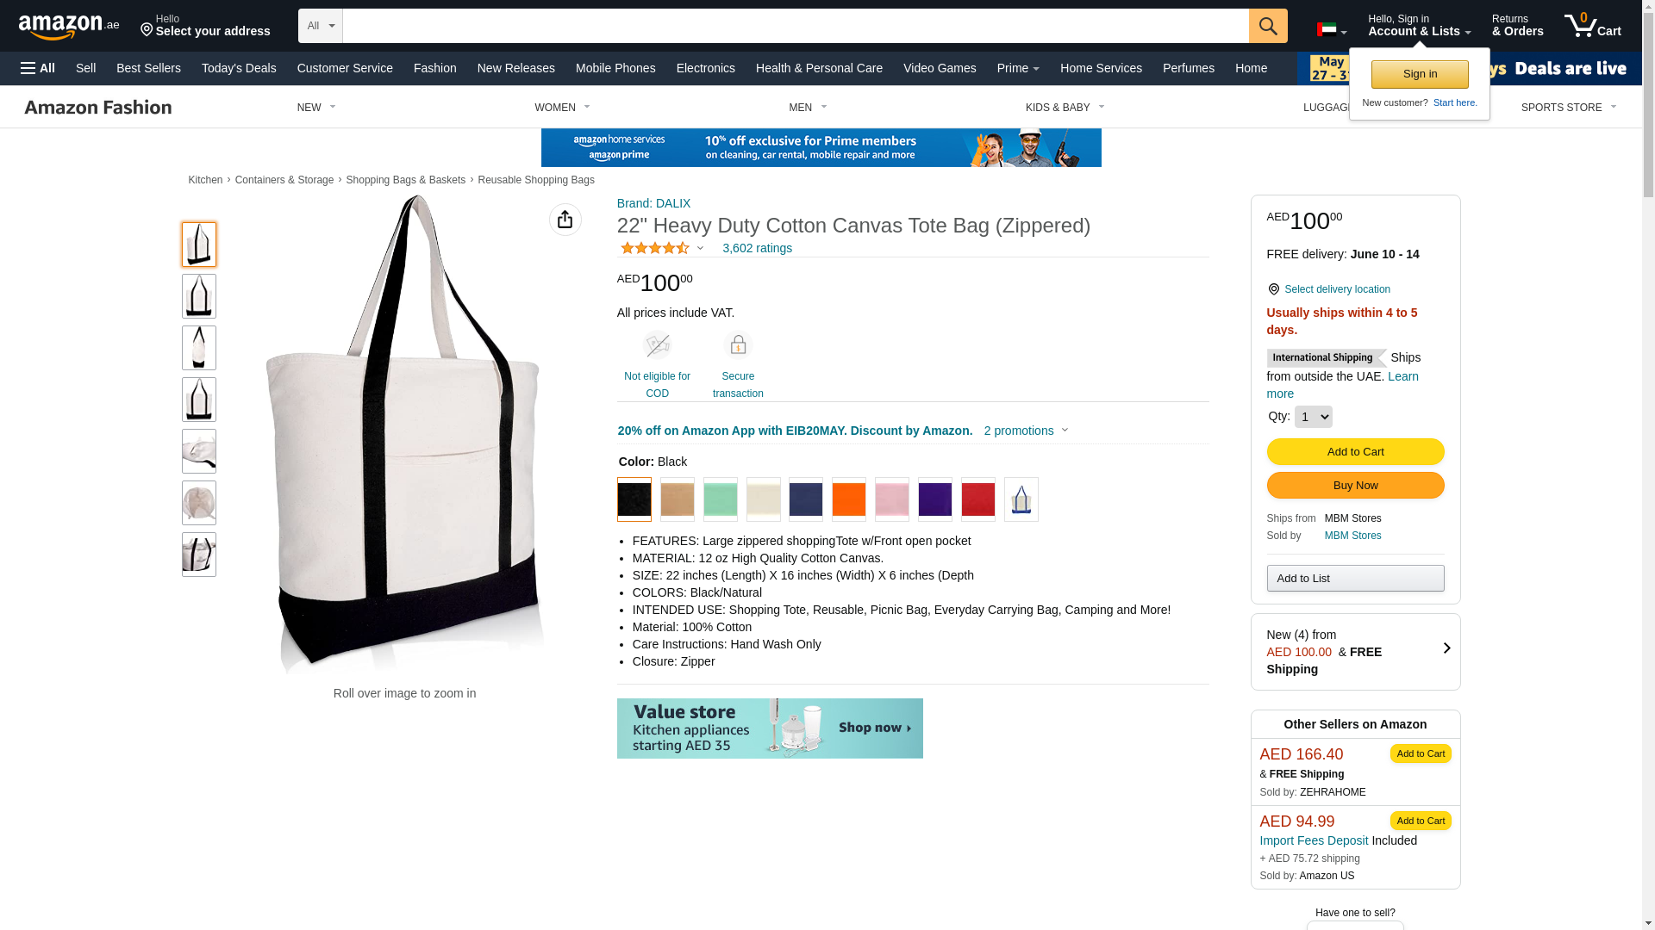The width and height of the screenshot is (1655, 930).
Task: Click the share icon on product image
Action: (x=565, y=220)
